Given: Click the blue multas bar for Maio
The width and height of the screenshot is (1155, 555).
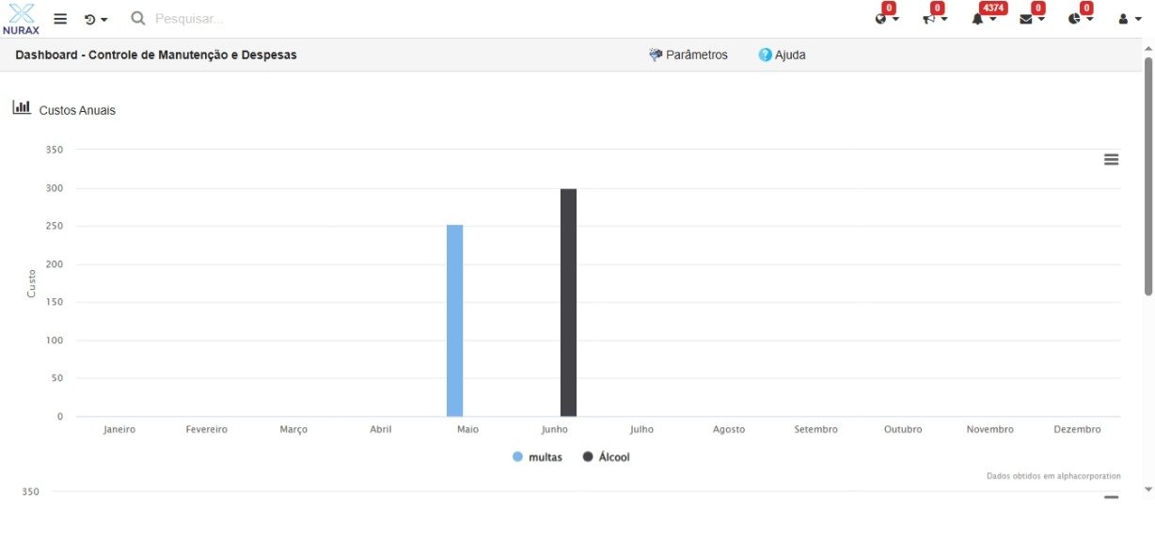Looking at the screenshot, I should tap(455, 320).
